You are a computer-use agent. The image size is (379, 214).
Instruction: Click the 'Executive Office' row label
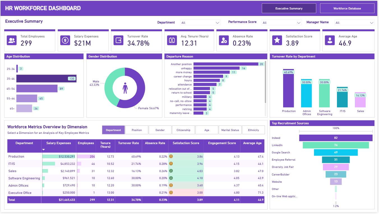(20, 193)
